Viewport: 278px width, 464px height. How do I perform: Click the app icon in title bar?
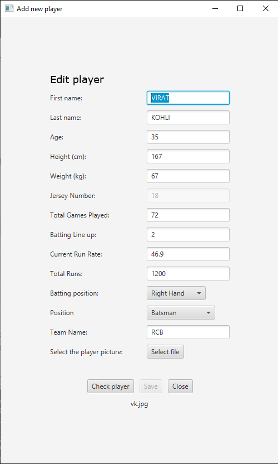[9, 8]
